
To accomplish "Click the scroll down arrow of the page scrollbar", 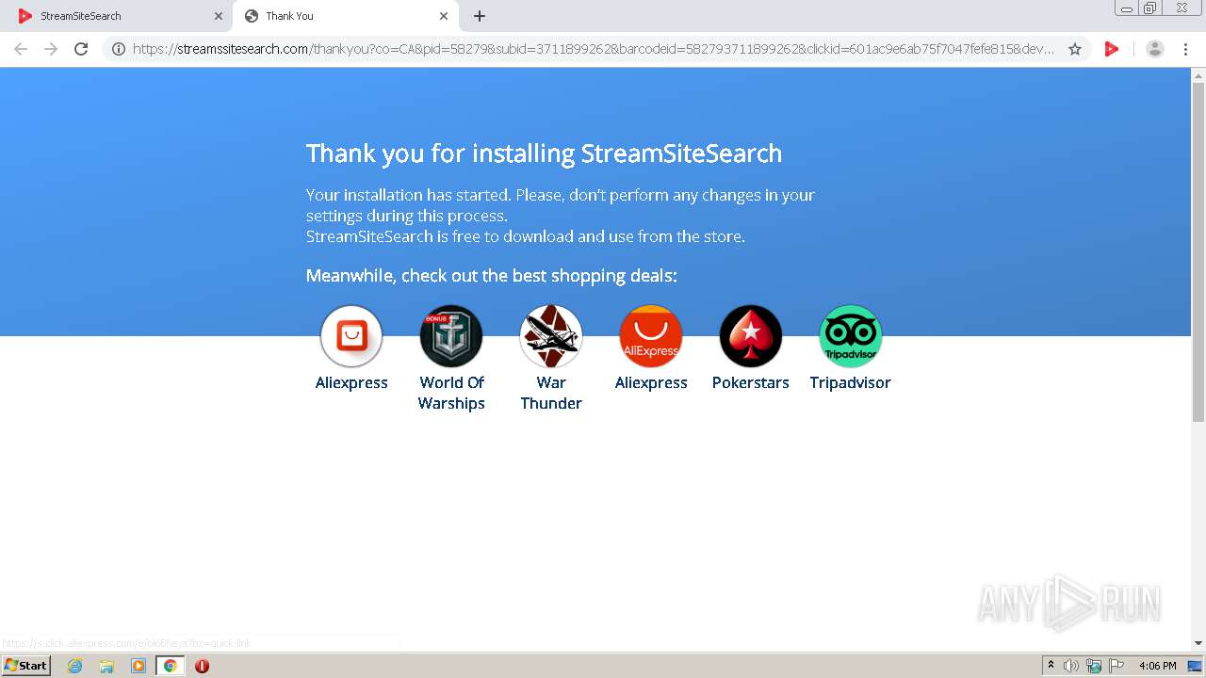I will (x=1198, y=643).
